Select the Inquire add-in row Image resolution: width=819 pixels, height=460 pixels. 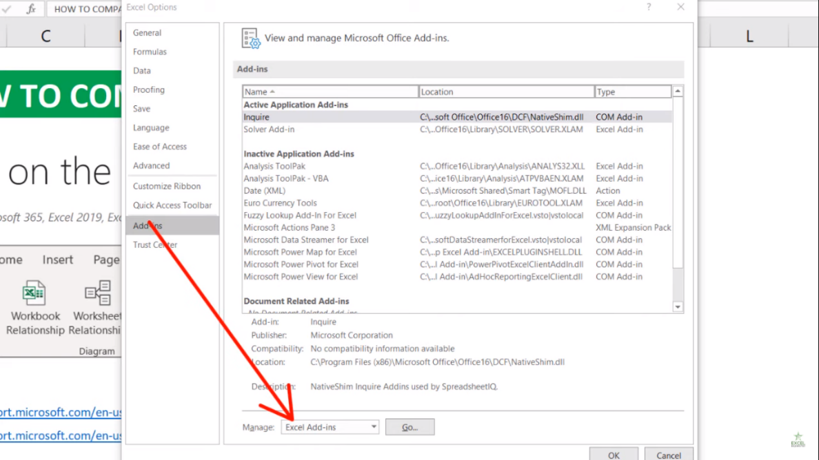pos(457,117)
